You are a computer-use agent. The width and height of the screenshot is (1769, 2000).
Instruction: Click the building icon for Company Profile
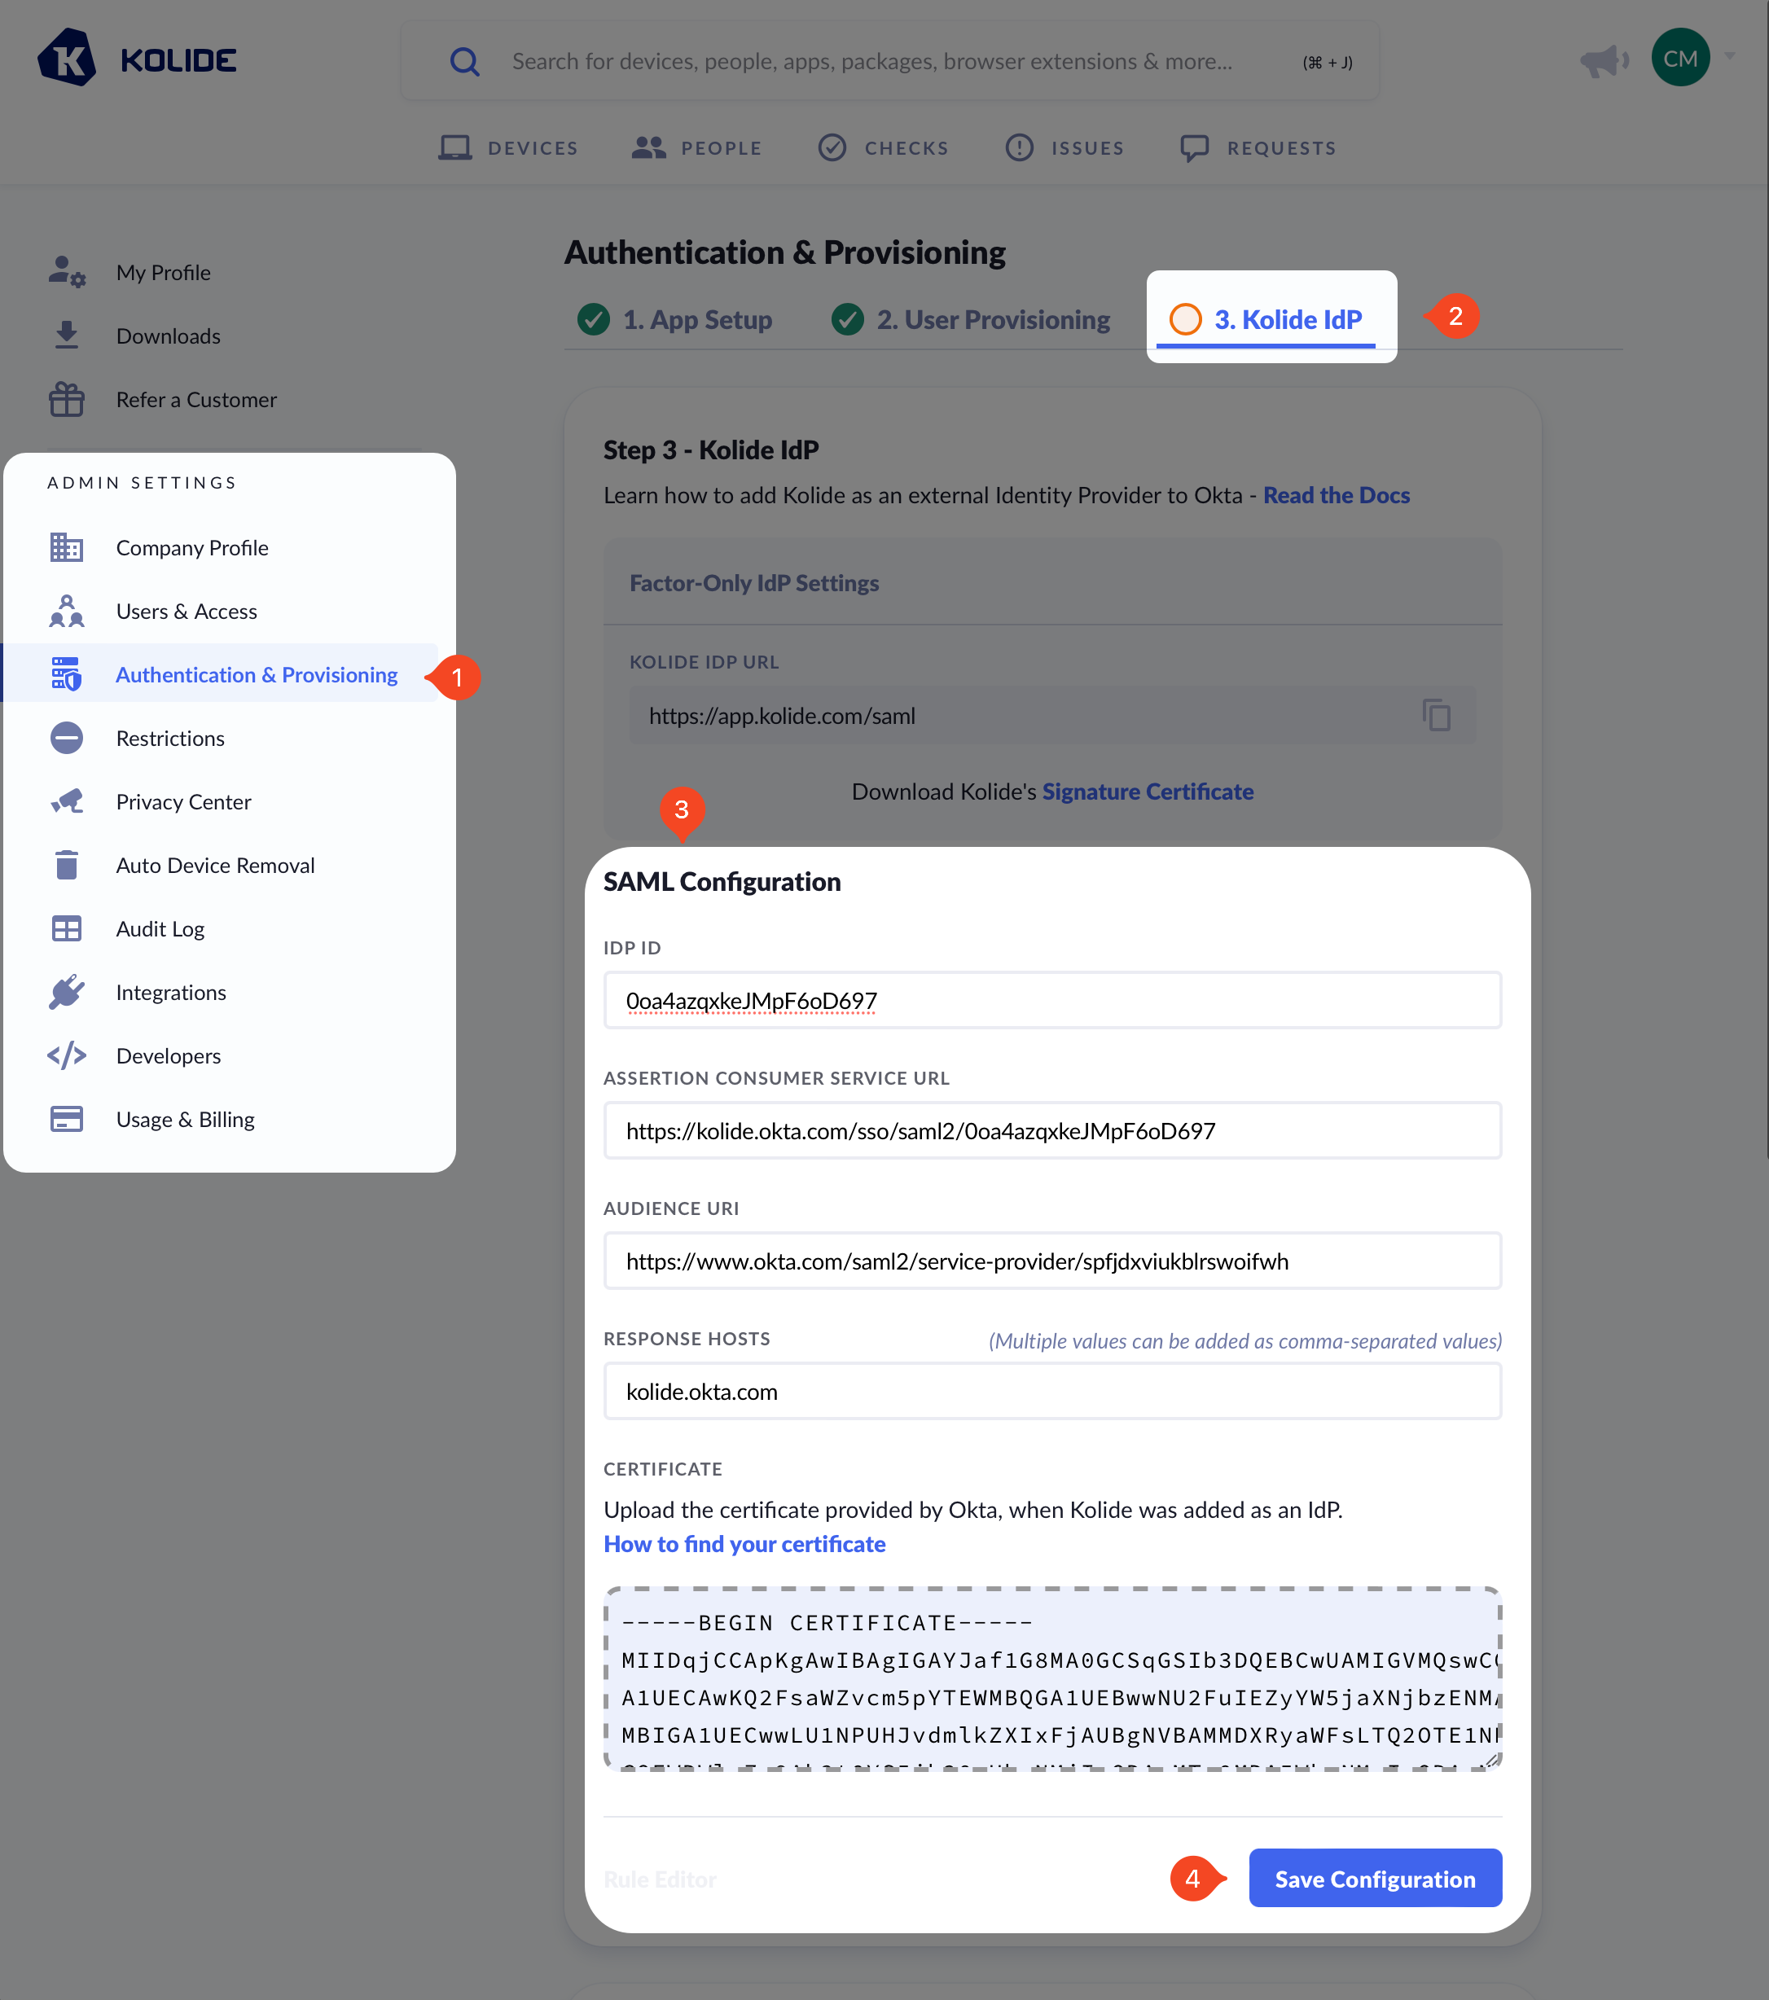pyautogui.click(x=67, y=547)
